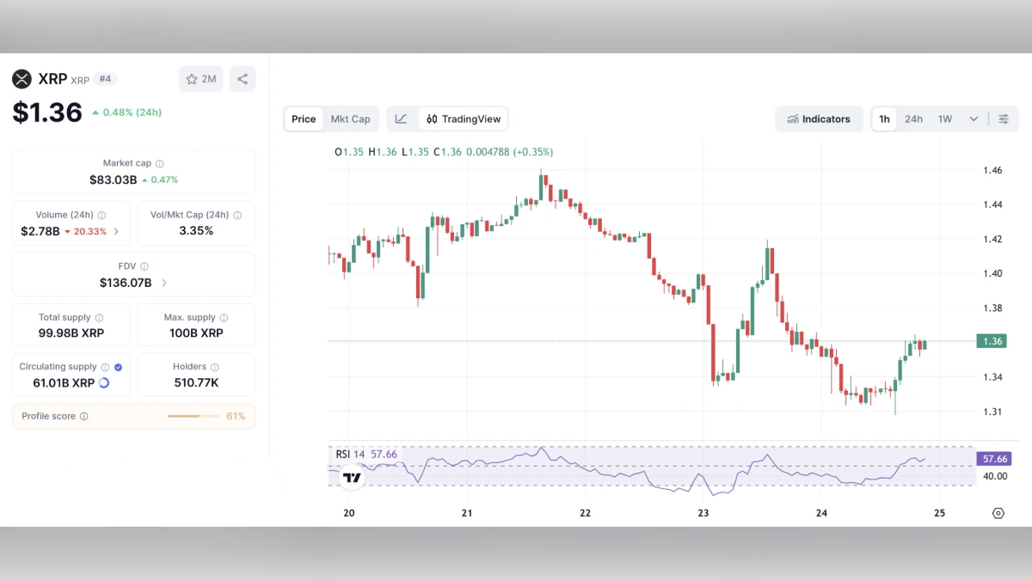Open chart settings with the gear icon

tap(998, 513)
